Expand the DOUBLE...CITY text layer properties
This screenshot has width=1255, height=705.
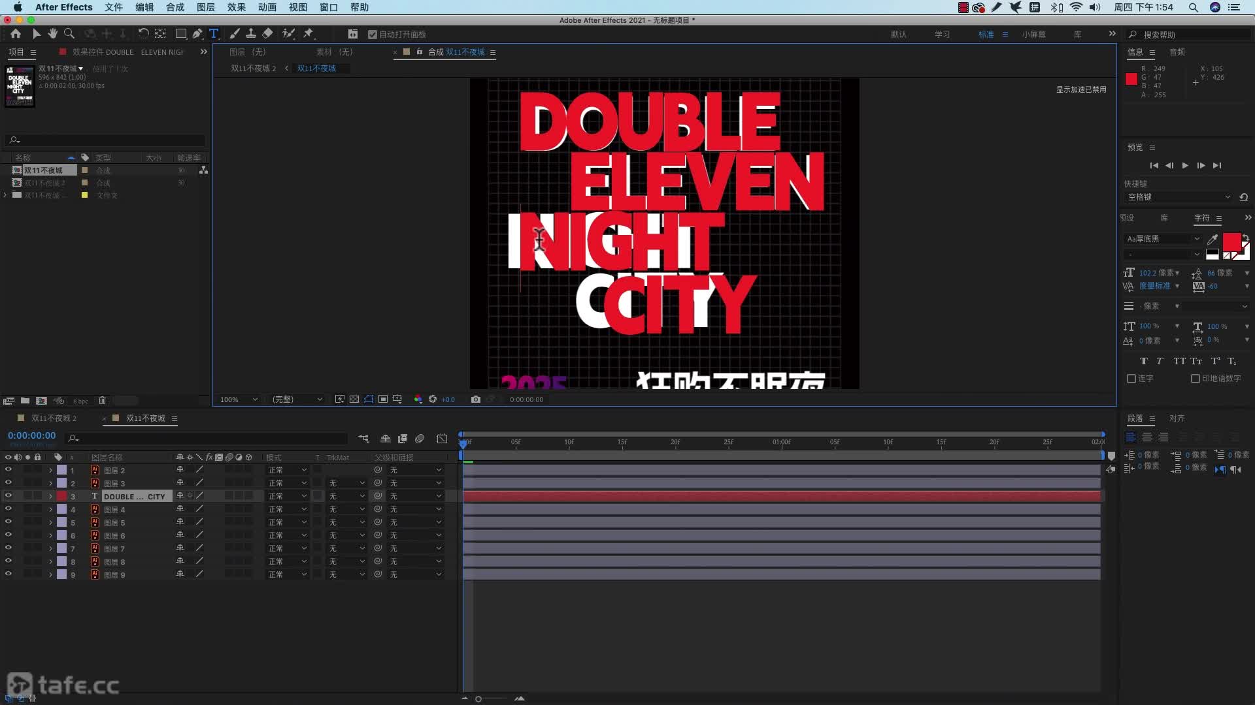tap(50, 497)
